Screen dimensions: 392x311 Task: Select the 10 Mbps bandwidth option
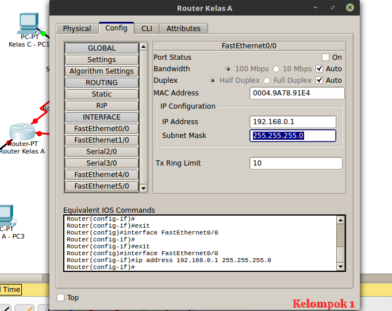pos(276,69)
